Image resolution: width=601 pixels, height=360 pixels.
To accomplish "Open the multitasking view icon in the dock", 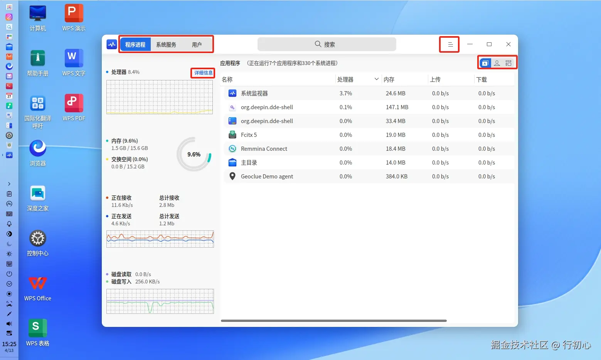I will pyautogui.click(x=9, y=37).
